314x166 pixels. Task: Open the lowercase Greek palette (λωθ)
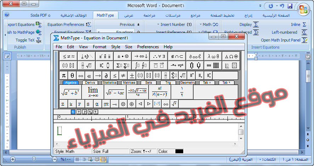click(x=213, y=56)
